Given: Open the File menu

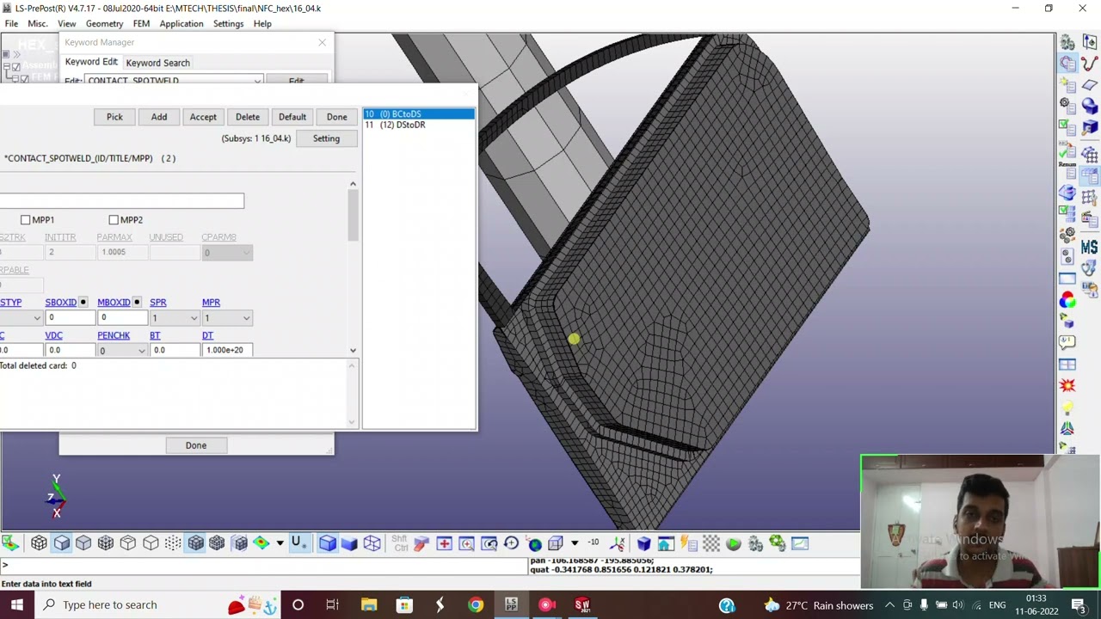Looking at the screenshot, I should (x=11, y=23).
